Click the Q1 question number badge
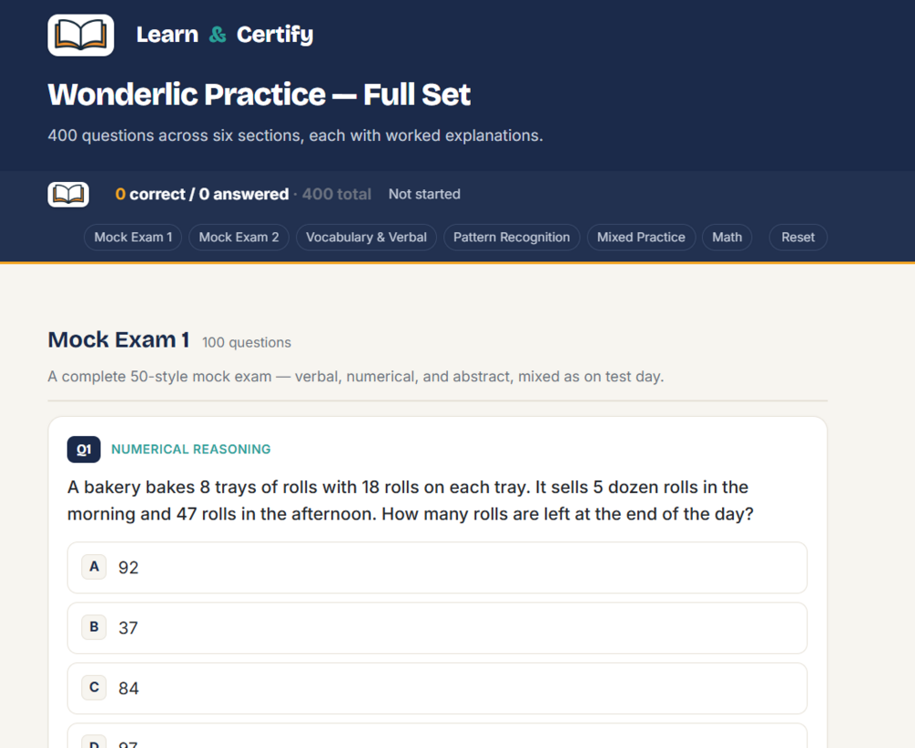 pyautogui.click(x=84, y=450)
